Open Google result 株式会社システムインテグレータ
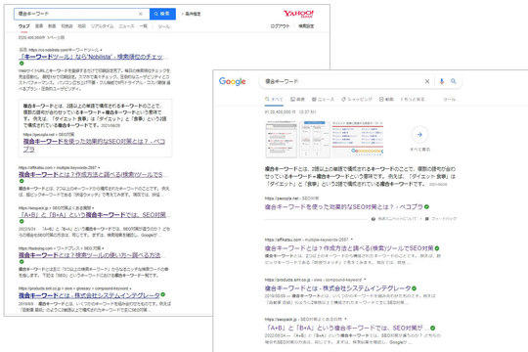 pyautogui.click(x=337, y=288)
